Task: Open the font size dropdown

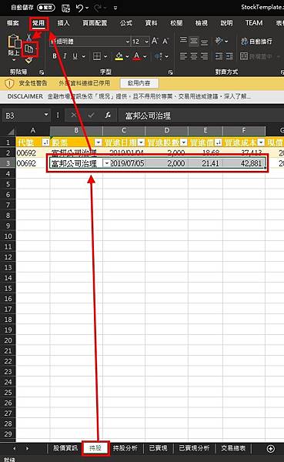Action: pyautogui.click(x=146, y=42)
